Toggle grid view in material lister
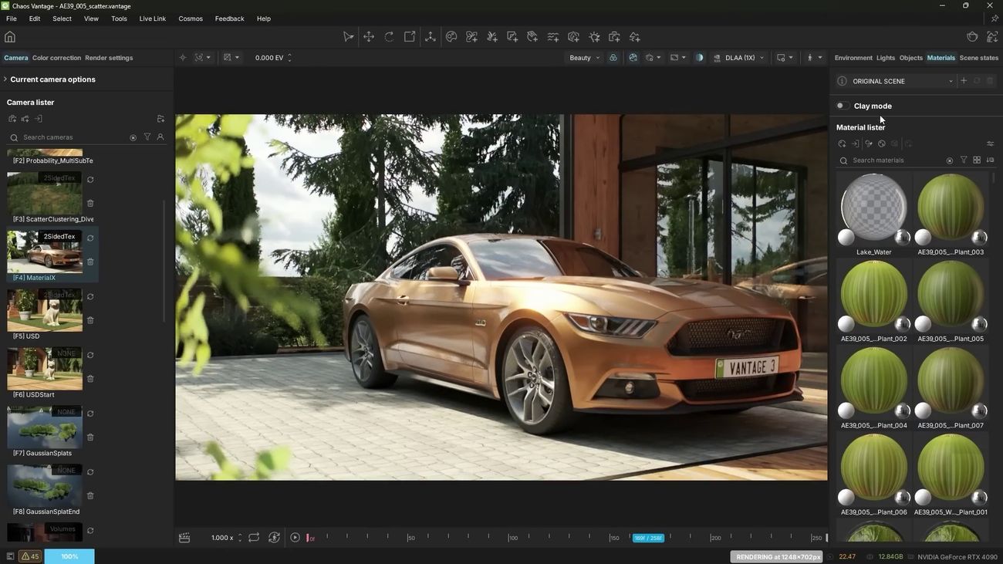The image size is (1003, 564). (977, 160)
